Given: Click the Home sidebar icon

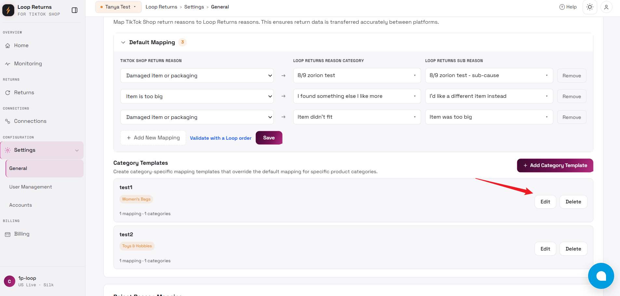Looking at the screenshot, I should point(7,46).
